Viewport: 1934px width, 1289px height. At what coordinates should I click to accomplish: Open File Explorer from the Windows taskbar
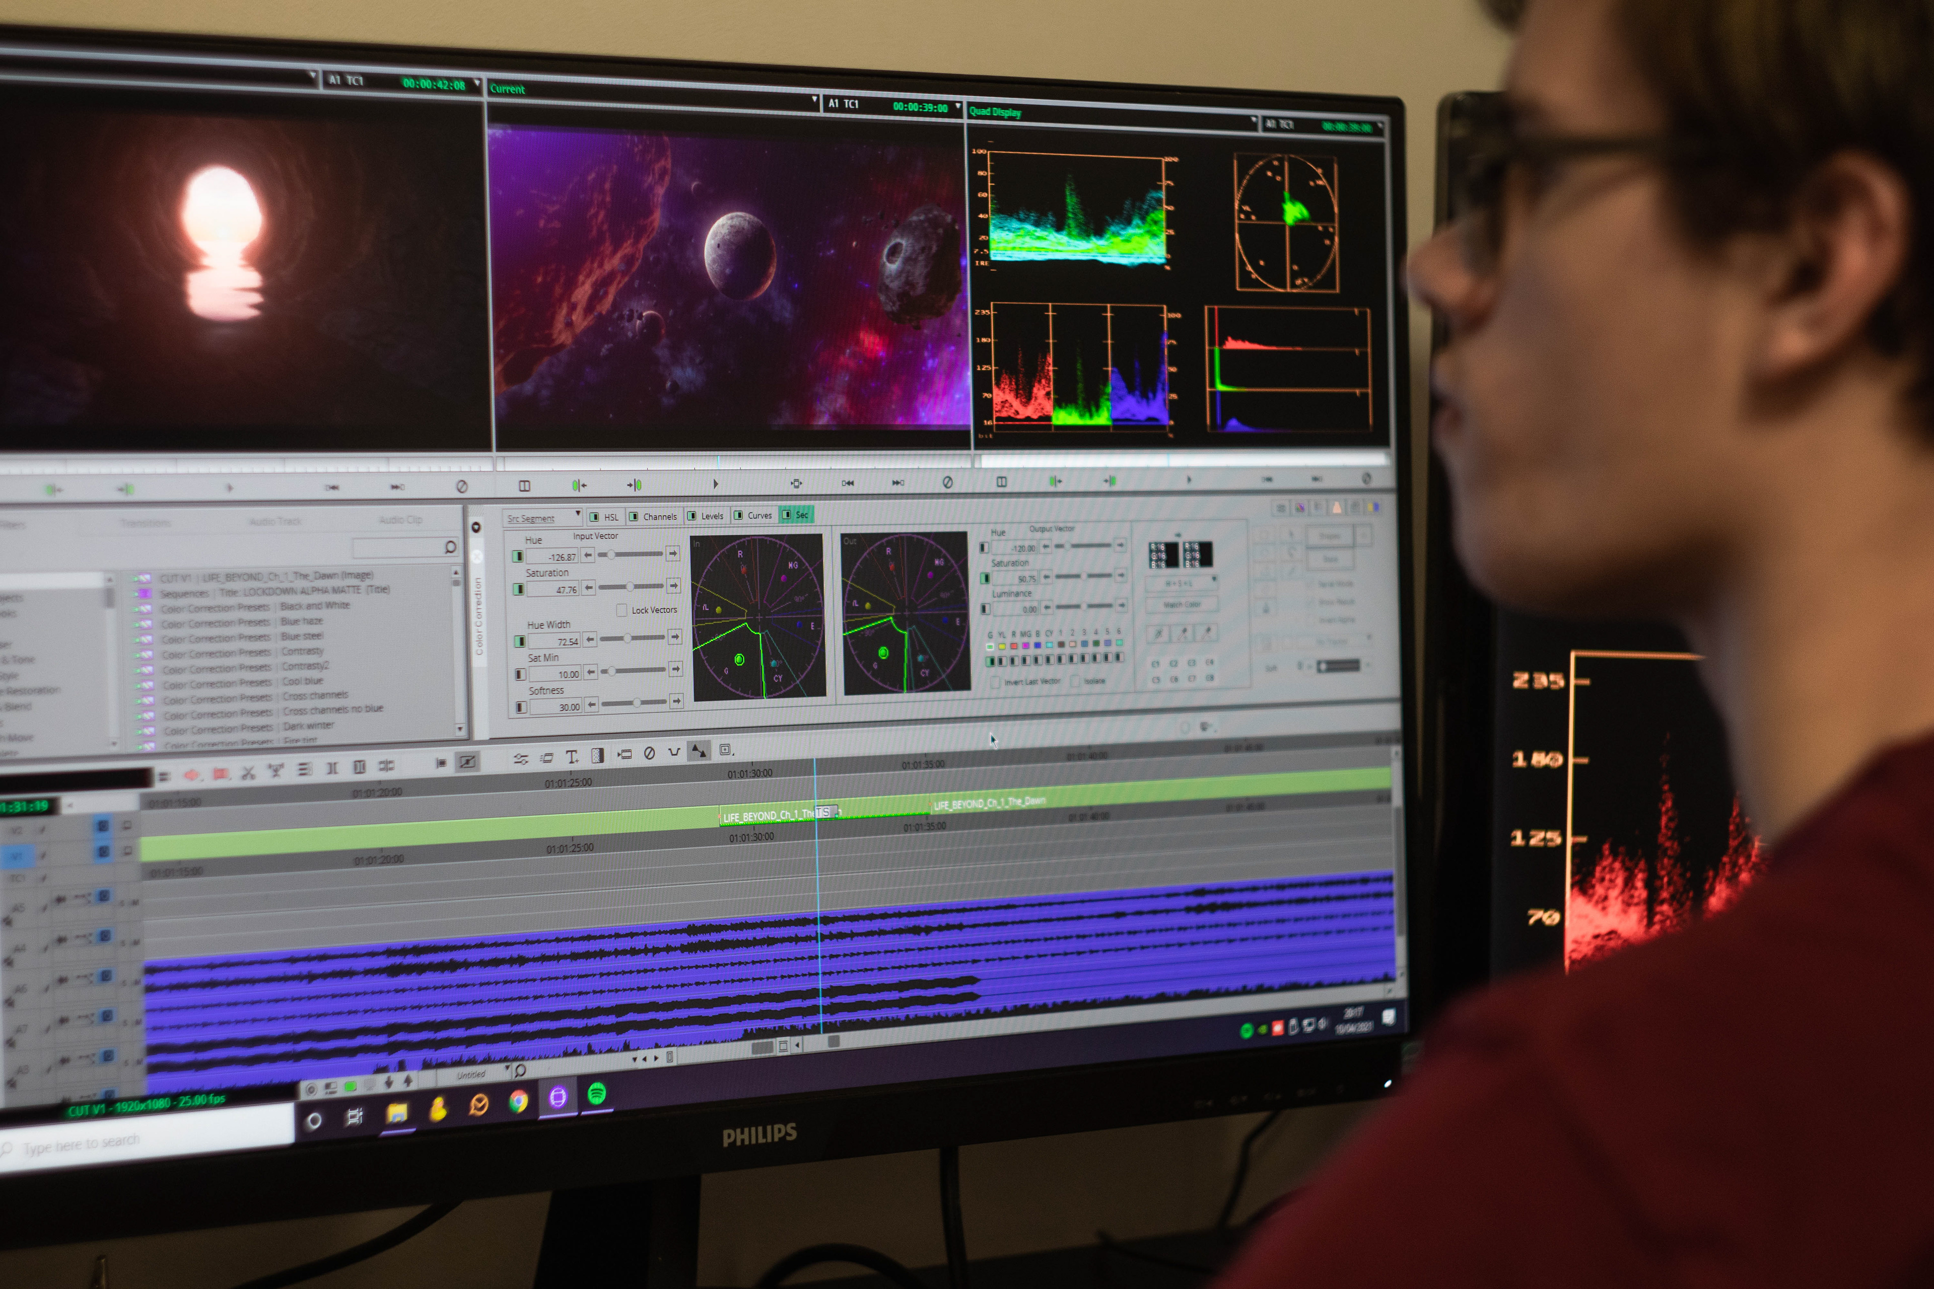point(397,1113)
